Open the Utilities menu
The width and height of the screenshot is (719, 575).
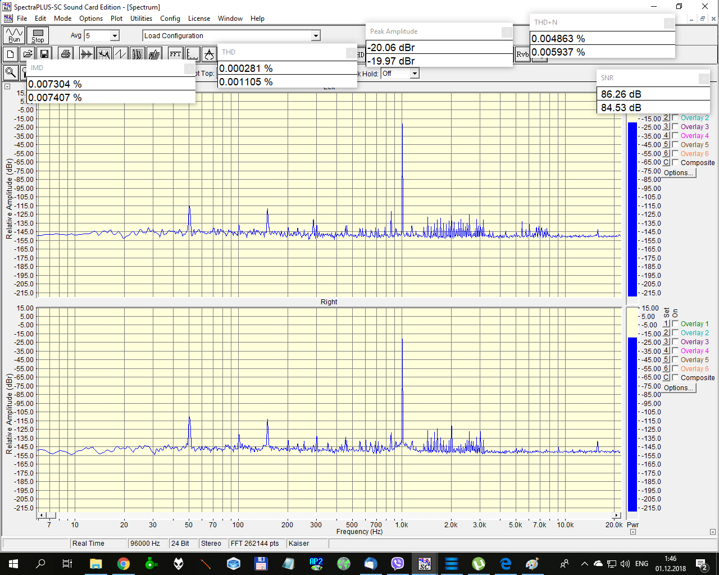[141, 19]
